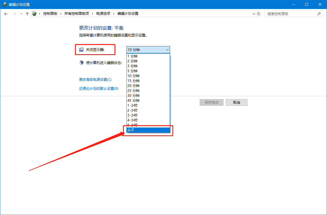Click the moon sleep icon beside 使计算机进入睡眠状态
327x215 pixels.
(x=81, y=62)
